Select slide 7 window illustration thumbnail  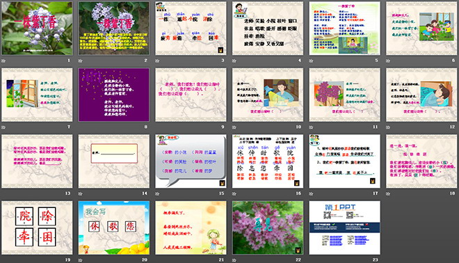(37, 95)
